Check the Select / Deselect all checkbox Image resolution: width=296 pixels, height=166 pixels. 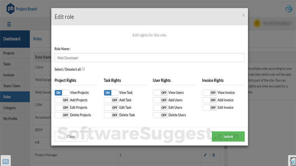(x=83, y=69)
